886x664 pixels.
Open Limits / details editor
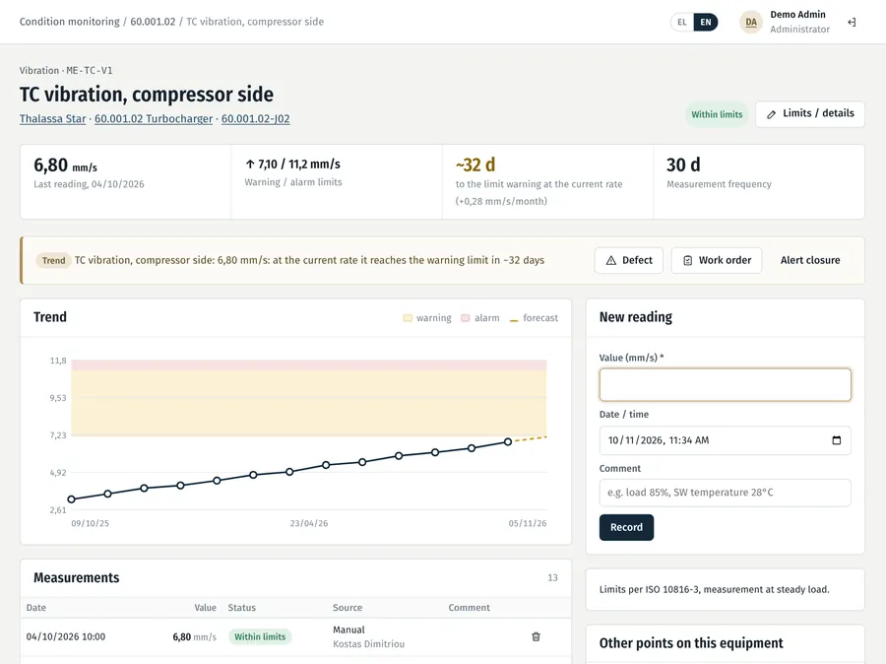810,113
